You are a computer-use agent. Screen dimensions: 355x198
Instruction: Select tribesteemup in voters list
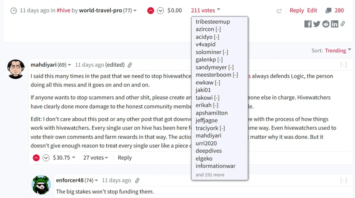[x=213, y=22]
